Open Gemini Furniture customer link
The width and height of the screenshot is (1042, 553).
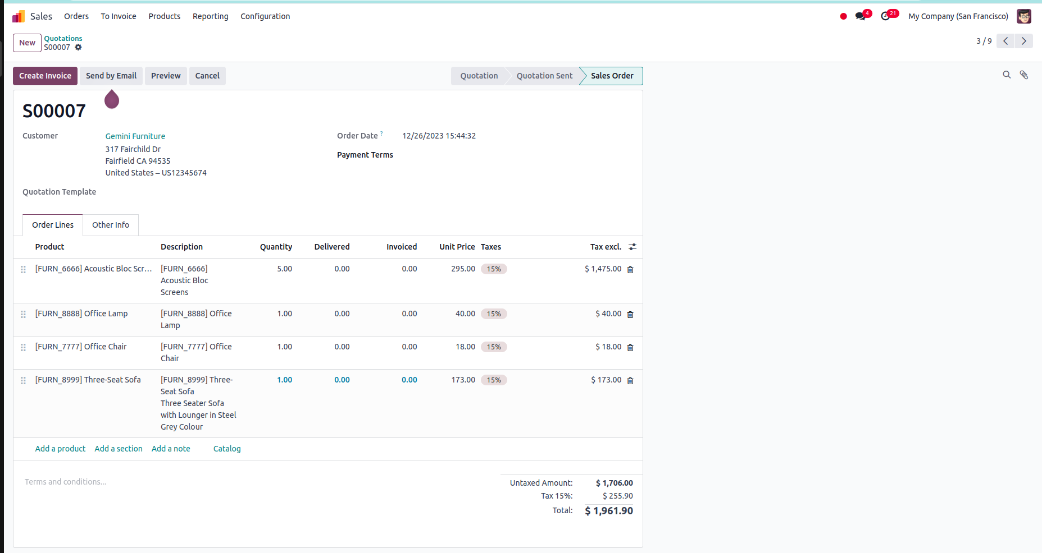[135, 136]
